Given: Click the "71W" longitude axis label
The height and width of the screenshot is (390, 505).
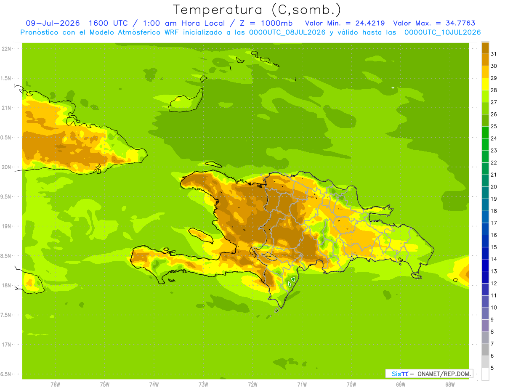Looking at the screenshot, I should point(302,385).
